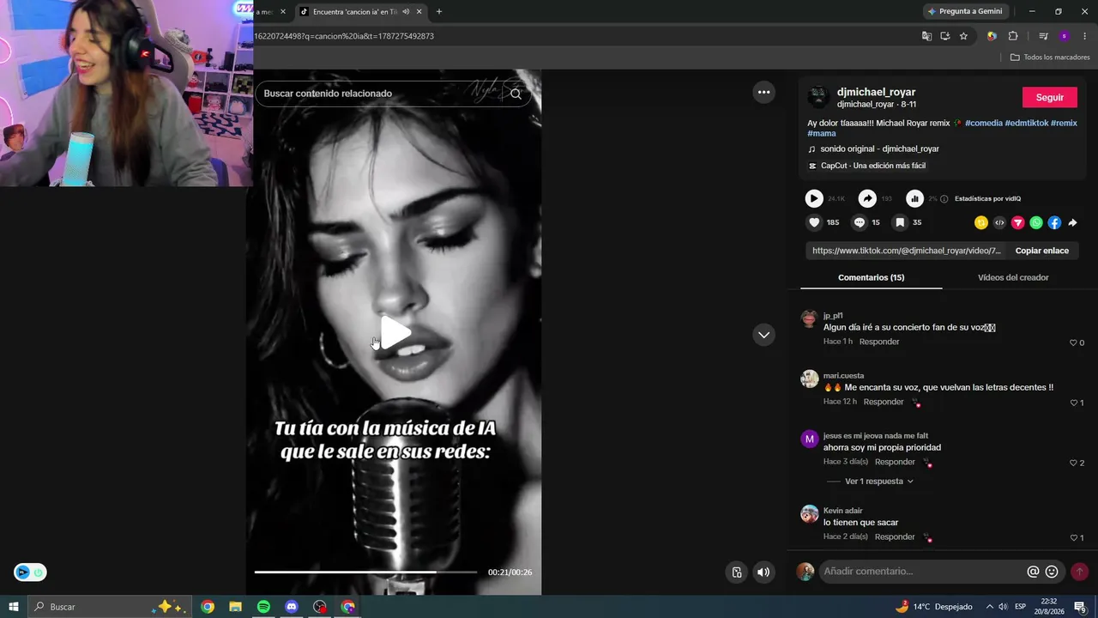
Task: Like mari.cuesta's comment heart
Action: (x=1073, y=403)
